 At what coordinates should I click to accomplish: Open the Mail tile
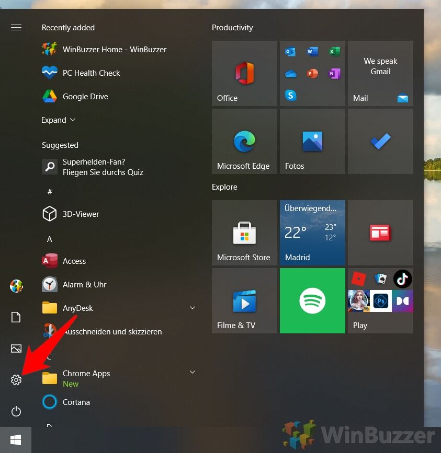pos(380,73)
